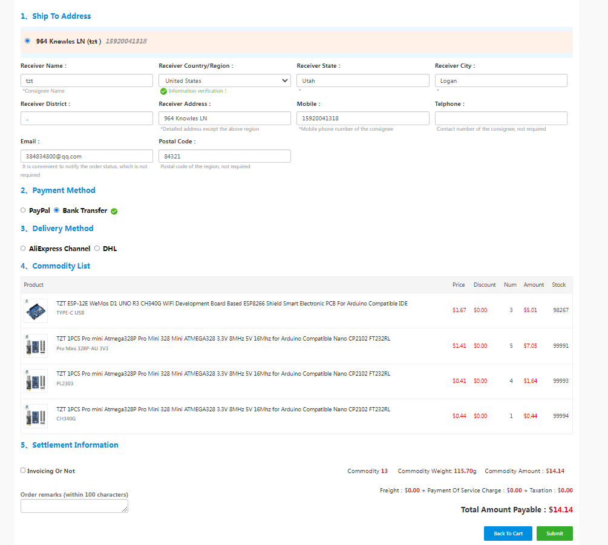The height and width of the screenshot is (545, 608).
Task: Click the Discount column header
Action: 485,285
